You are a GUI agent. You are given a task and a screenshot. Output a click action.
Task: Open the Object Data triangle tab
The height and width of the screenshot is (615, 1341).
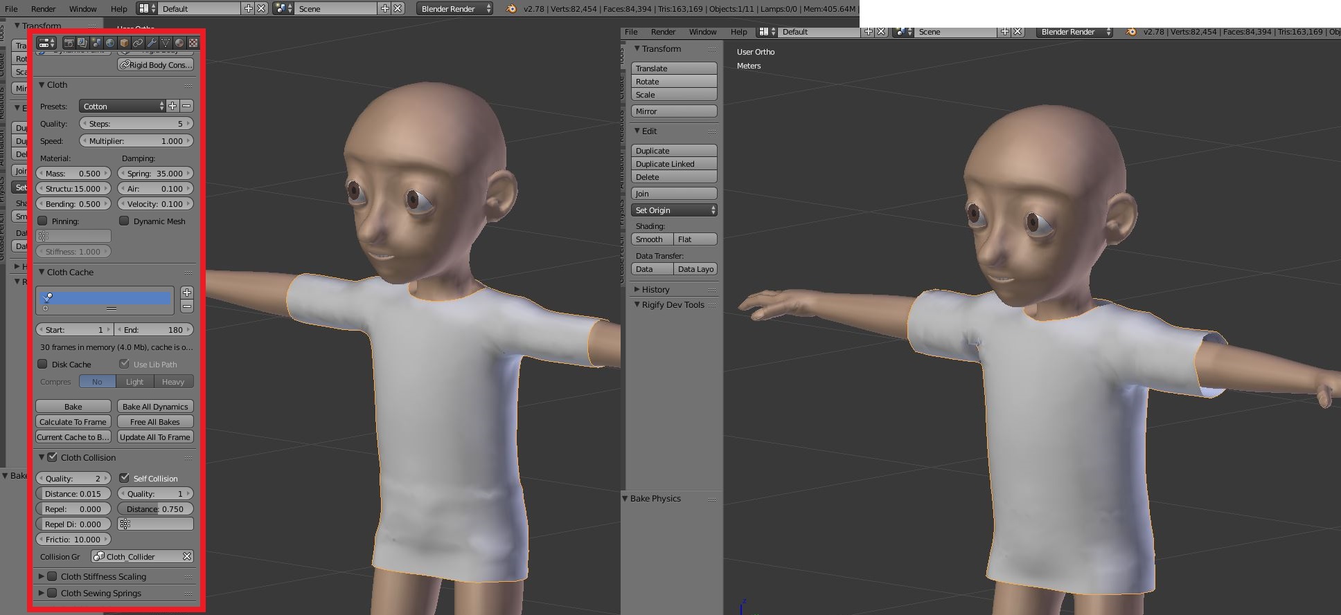point(166,43)
